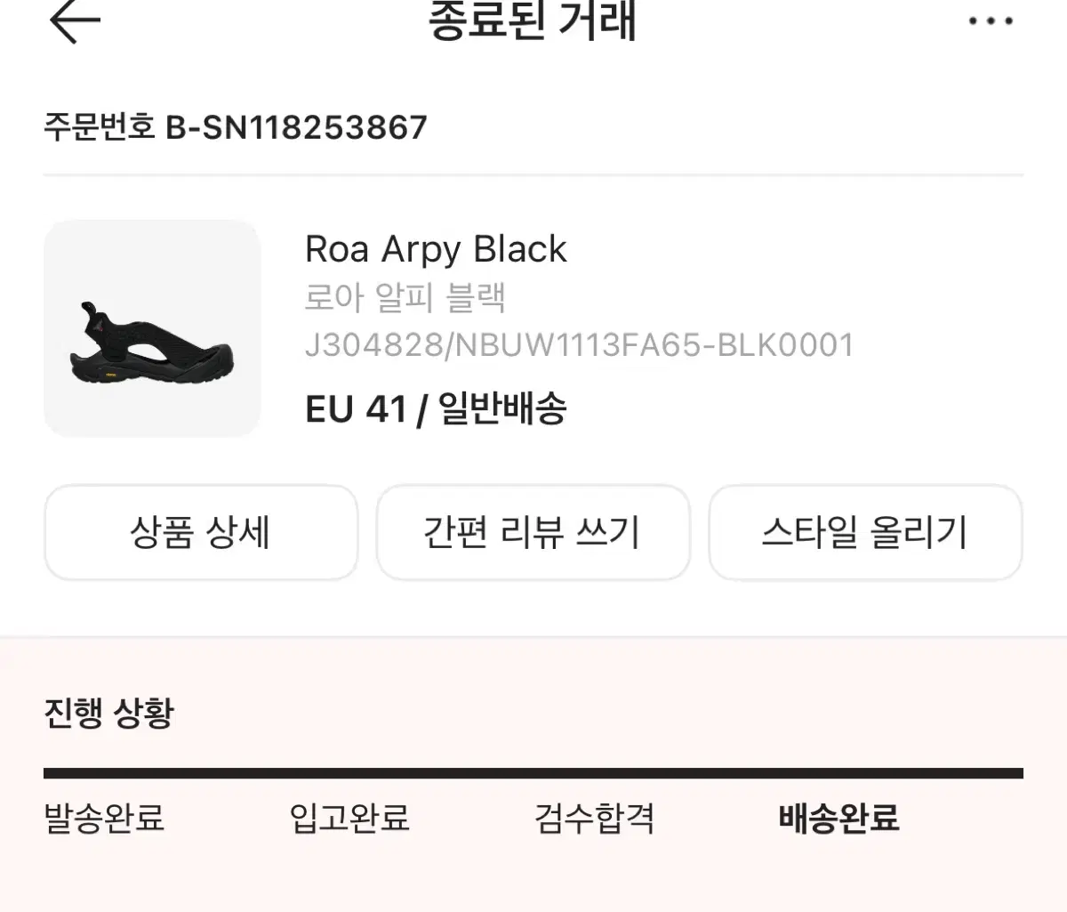
Task: Tap the back arrow to return
Action: click(71, 22)
